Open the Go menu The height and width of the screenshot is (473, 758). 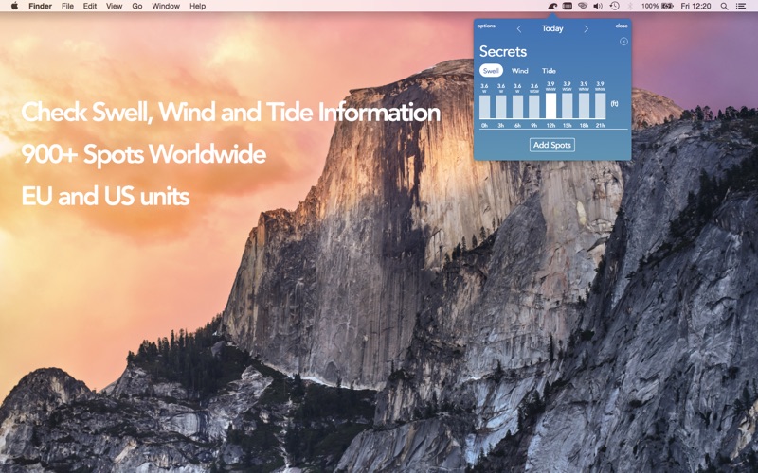click(x=137, y=6)
